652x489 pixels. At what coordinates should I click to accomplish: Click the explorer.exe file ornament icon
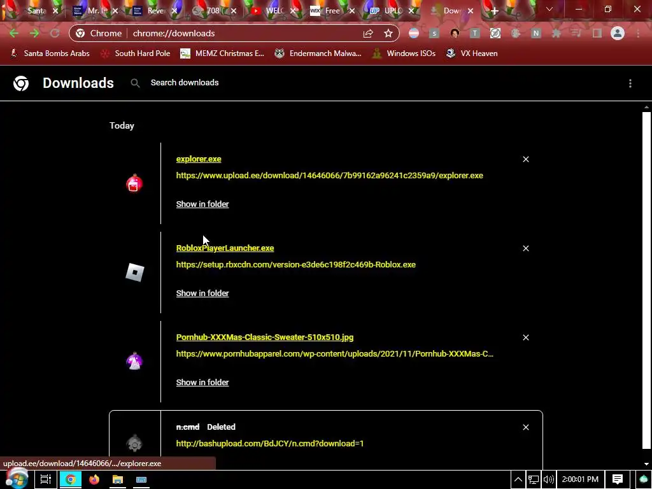[x=134, y=183]
